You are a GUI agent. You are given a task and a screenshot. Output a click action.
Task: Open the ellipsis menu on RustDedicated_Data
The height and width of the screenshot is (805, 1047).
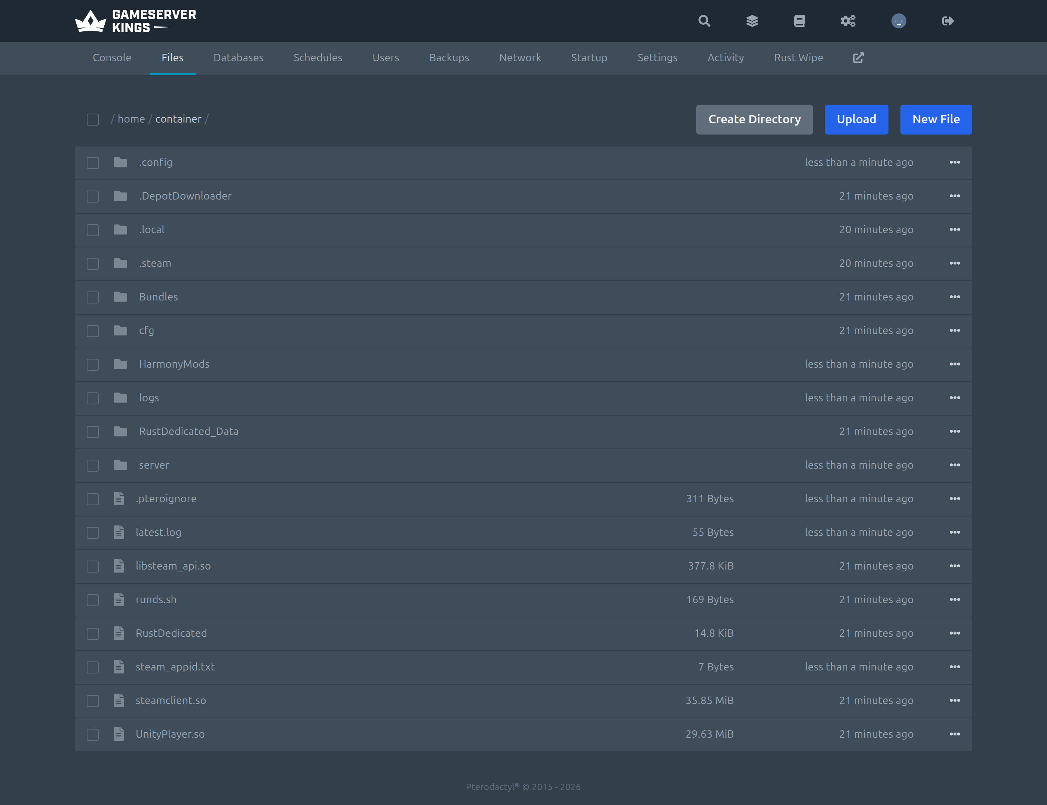pyautogui.click(x=955, y=431)
